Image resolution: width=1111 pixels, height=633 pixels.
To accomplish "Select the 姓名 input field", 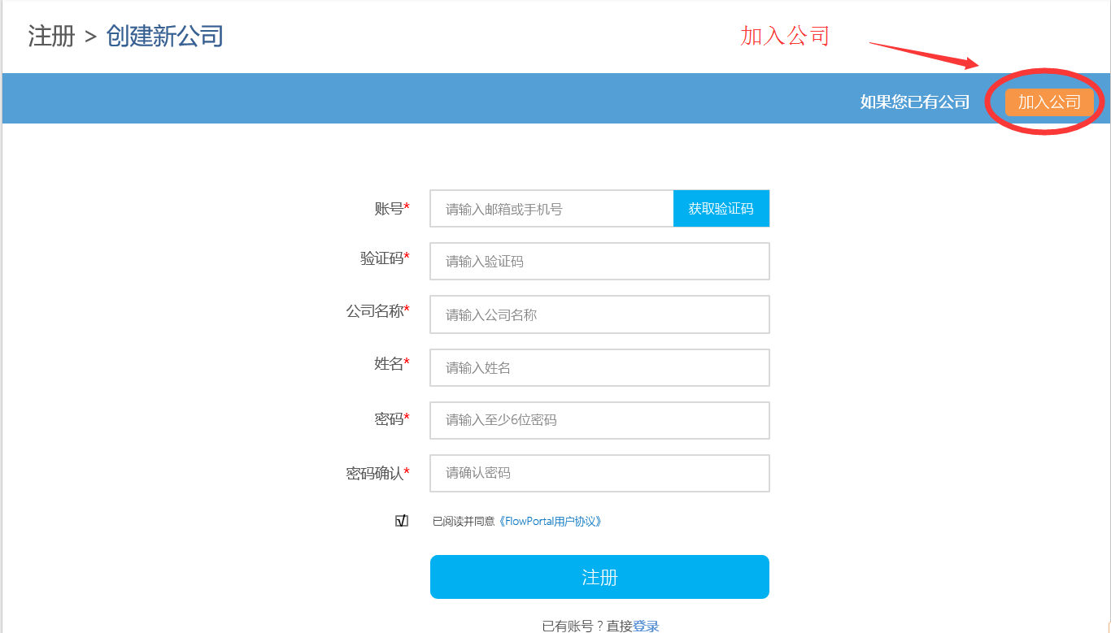I will (x=599, y=368).
